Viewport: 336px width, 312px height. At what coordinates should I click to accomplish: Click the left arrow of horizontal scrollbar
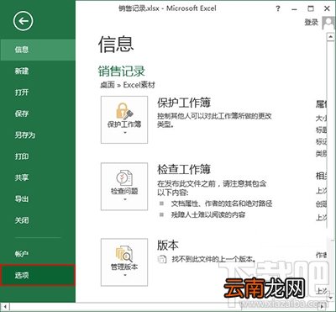(5, 306)
